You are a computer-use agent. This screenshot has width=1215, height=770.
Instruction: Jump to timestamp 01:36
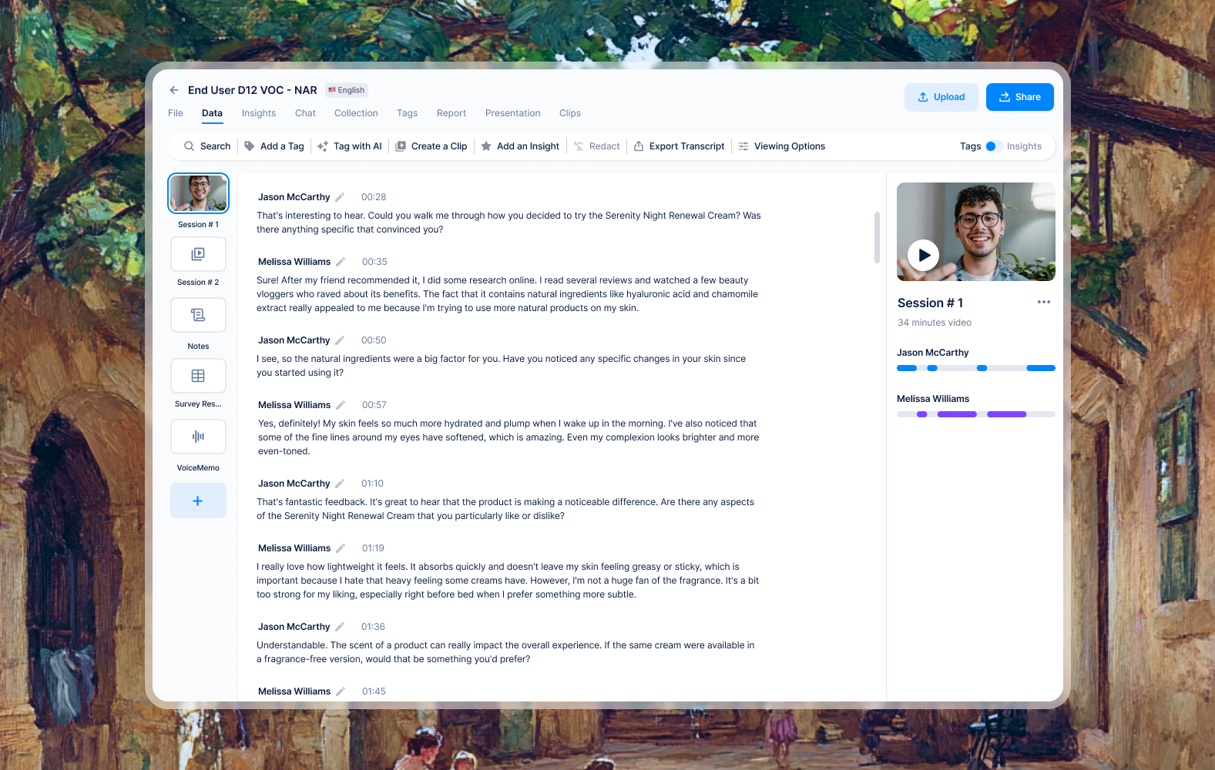[373, 627]
